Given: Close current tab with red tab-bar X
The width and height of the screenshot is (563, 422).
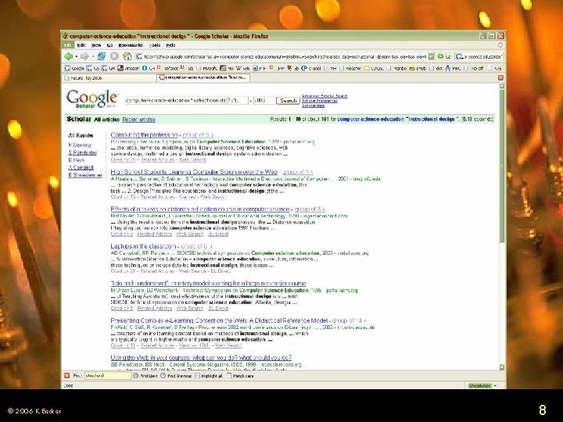Looking at the screenshot, I should point(500,77).
